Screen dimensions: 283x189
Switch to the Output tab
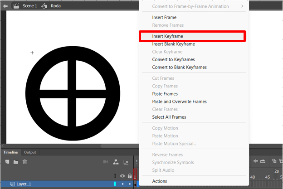pyautogui.click(x=30, y=152)
